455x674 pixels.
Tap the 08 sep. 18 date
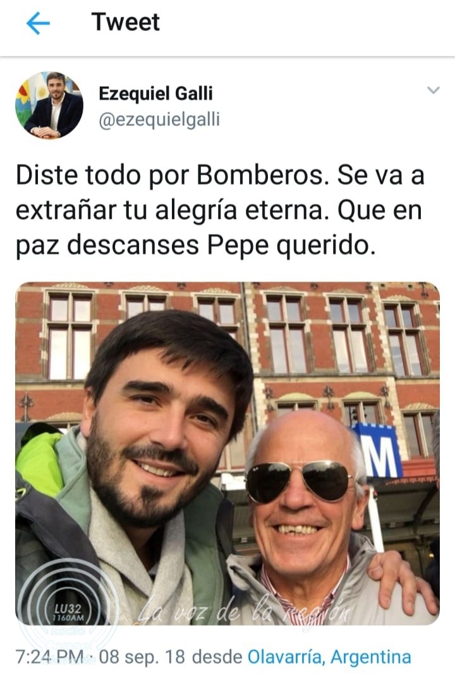tap(142, 657)
